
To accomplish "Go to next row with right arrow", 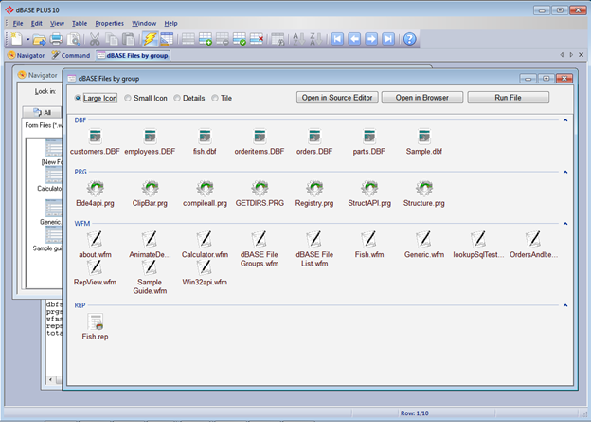I will point(371,39).
